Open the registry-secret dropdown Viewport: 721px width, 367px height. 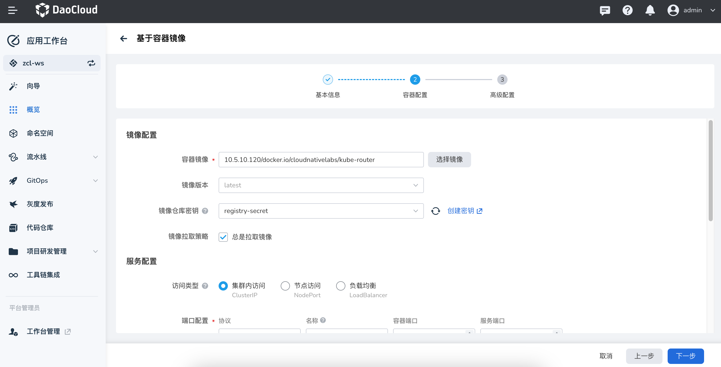point(321,211)
